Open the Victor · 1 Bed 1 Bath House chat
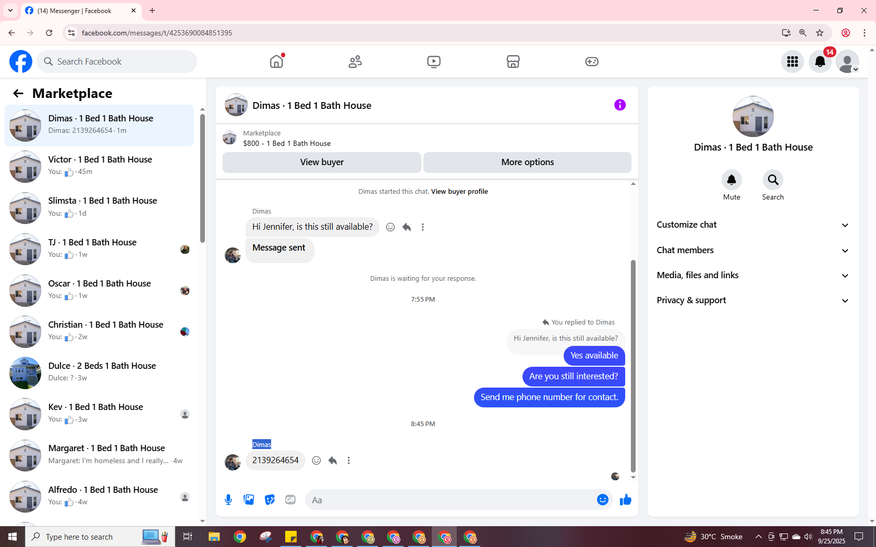876x547 pixels. [x=99, y=167]
